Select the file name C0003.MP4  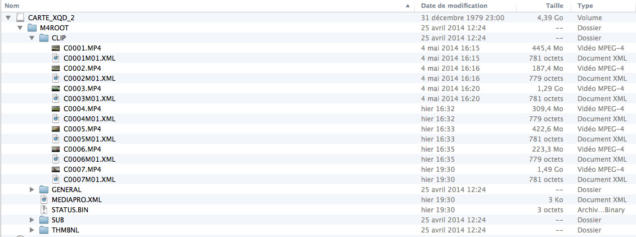tap(82, 89)
